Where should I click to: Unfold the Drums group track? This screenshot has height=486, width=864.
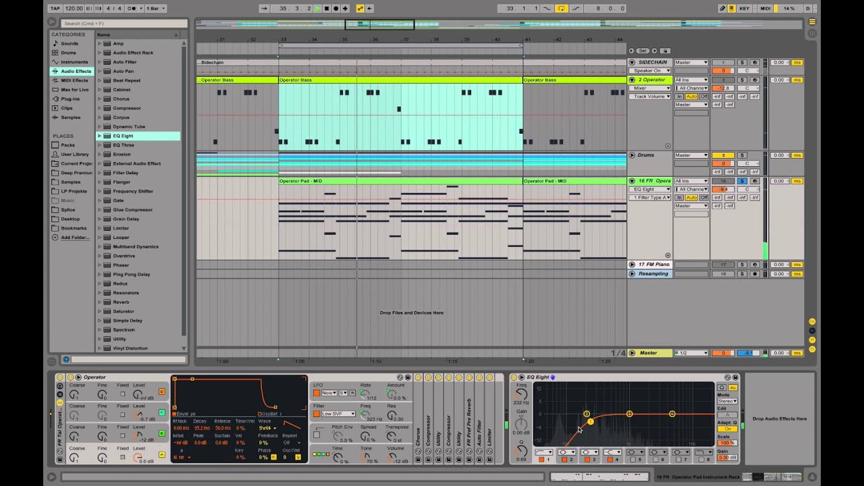tap(632, 155)
